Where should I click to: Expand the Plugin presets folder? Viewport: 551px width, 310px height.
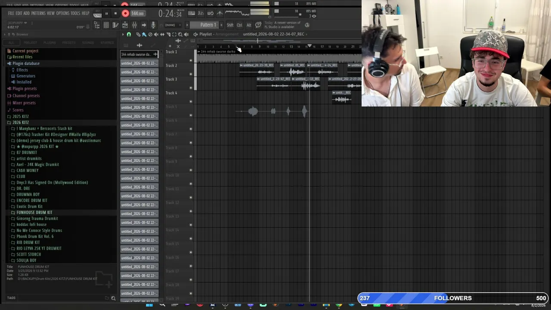25,89
